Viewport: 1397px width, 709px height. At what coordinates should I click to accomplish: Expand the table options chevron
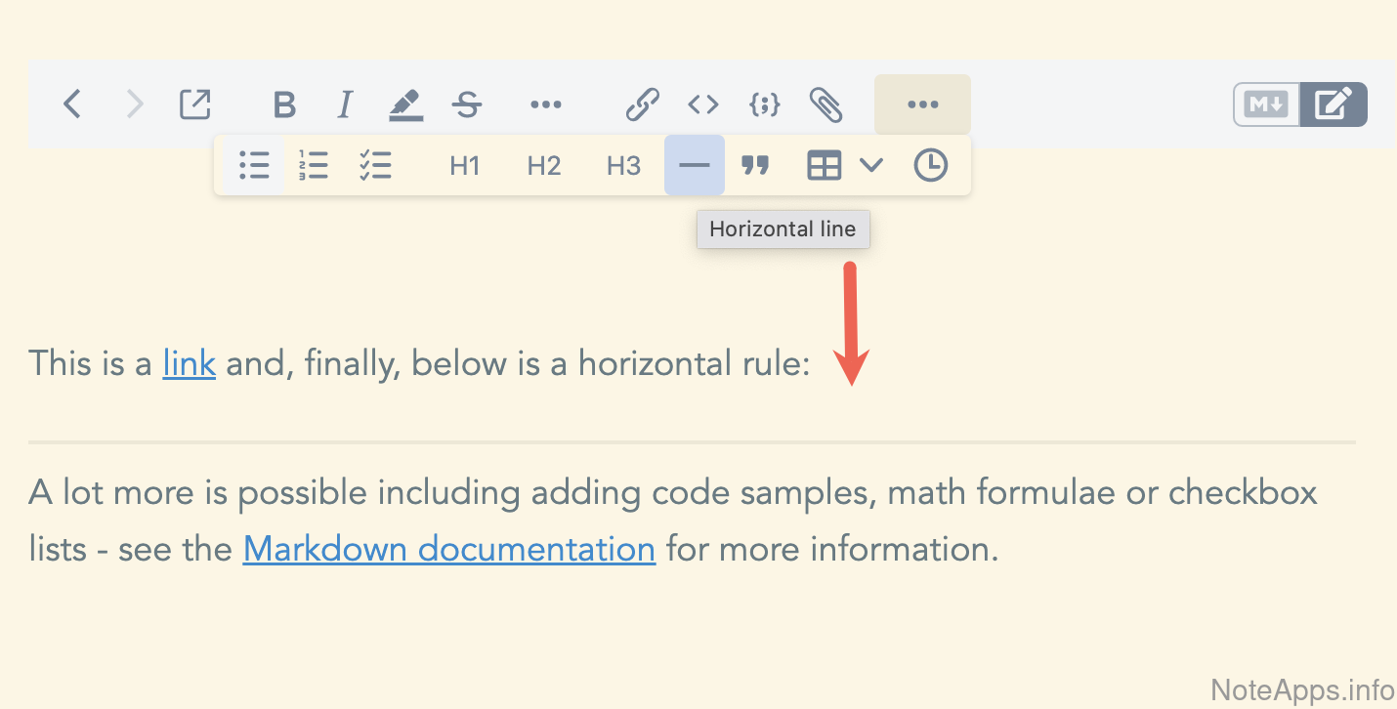[x=871, y=166]
